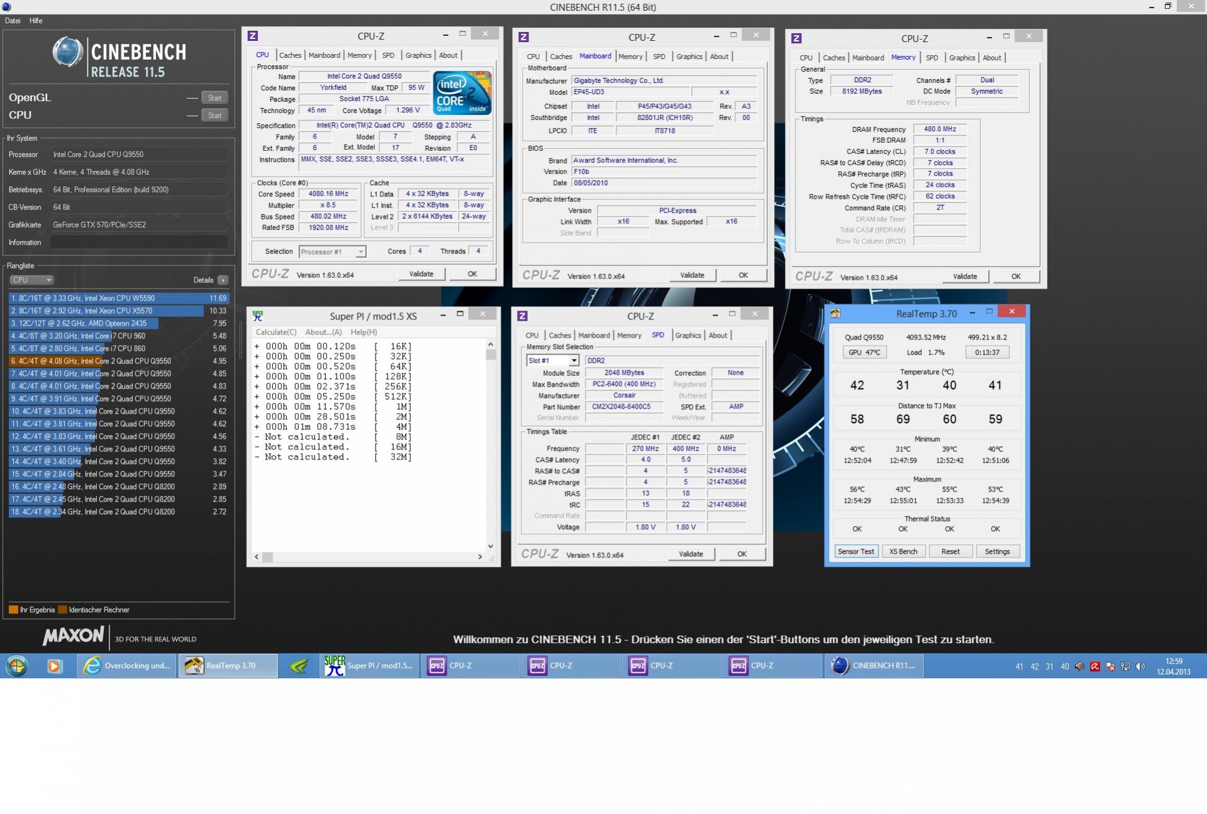Click the taskbar clock showing 12:59

[x=1174, y=666]
